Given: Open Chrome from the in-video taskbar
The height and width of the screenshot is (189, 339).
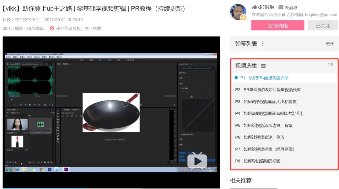Looking at the screenshot, I should (x=41, y=170).
